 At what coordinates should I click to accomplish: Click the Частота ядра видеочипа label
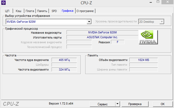click(x=32, y=60)
